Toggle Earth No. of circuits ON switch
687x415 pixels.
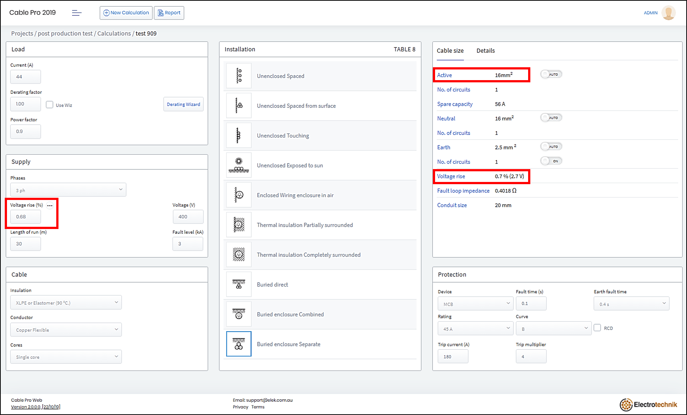click(551, 161)
